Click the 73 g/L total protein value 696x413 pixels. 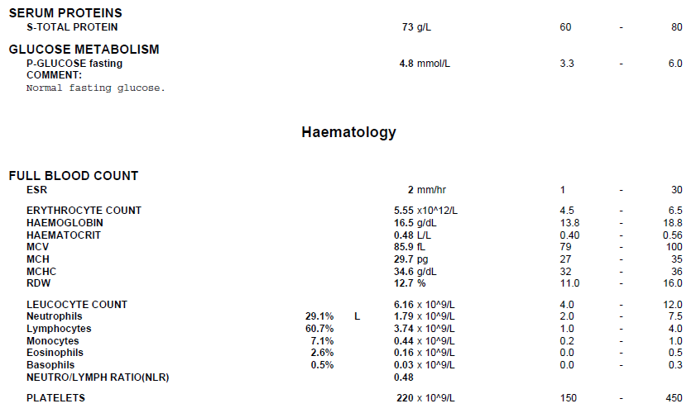(x=416, y=27)
